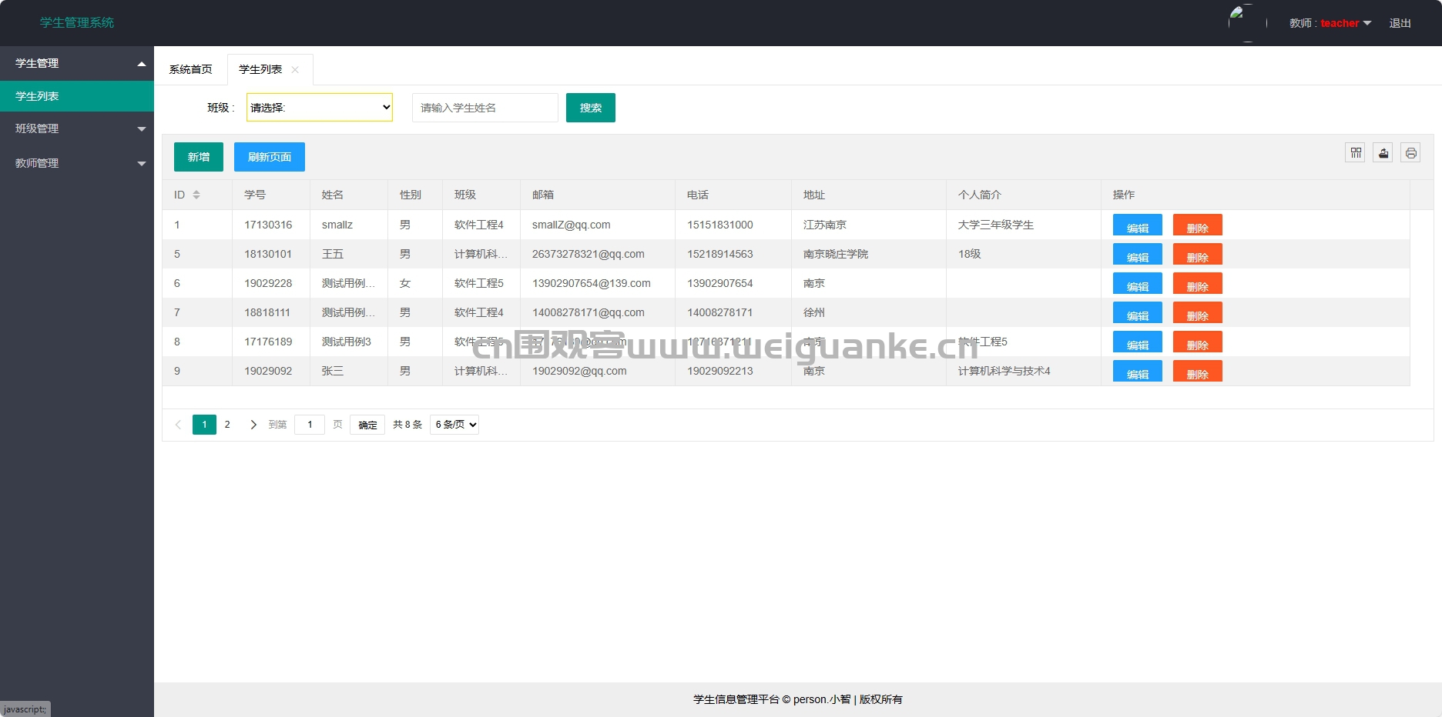Open the 班级 请选择 dropdown

coord(320,108)
